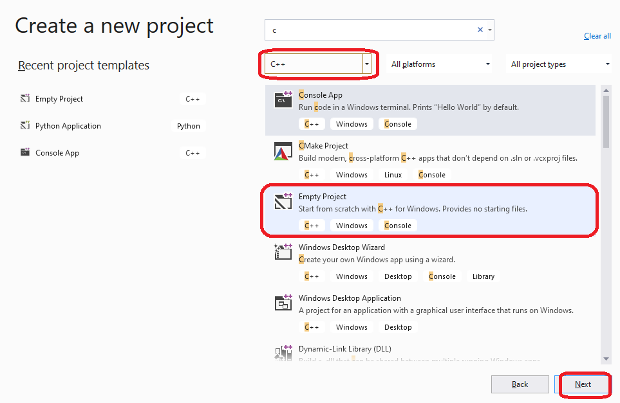Click the Recent project templates heading
Screen dimensions: 620x403
tap(84, 65)
